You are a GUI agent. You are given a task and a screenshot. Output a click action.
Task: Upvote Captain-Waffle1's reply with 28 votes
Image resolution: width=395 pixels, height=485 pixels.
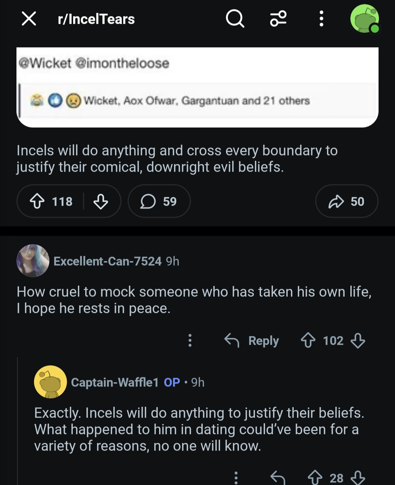click(315, 478)
